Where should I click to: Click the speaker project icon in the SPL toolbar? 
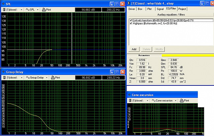click(x=3, y=10)
